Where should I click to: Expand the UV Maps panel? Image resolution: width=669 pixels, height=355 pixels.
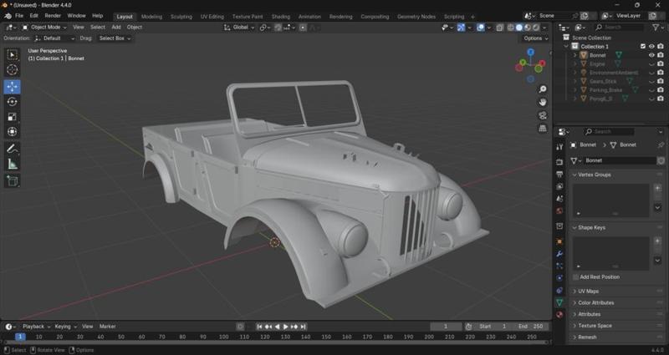(x=588, y=292)
